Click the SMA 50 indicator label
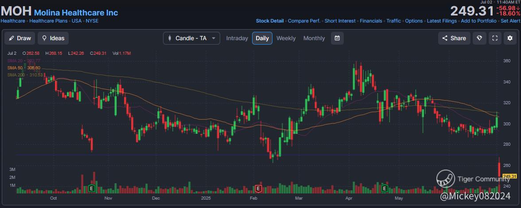This screenshot has width=521, height=208. (24, 68)
